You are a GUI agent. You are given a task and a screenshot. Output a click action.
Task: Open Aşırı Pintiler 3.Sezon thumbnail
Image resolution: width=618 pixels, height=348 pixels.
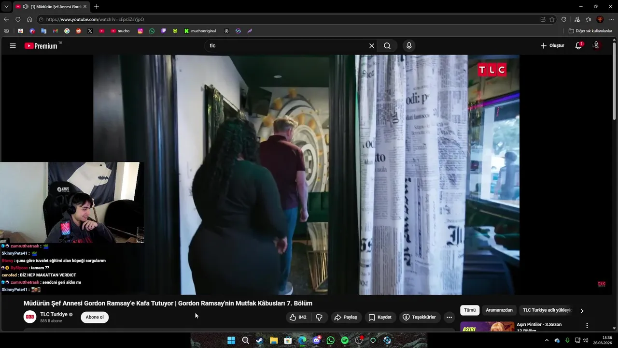(487, 327)
